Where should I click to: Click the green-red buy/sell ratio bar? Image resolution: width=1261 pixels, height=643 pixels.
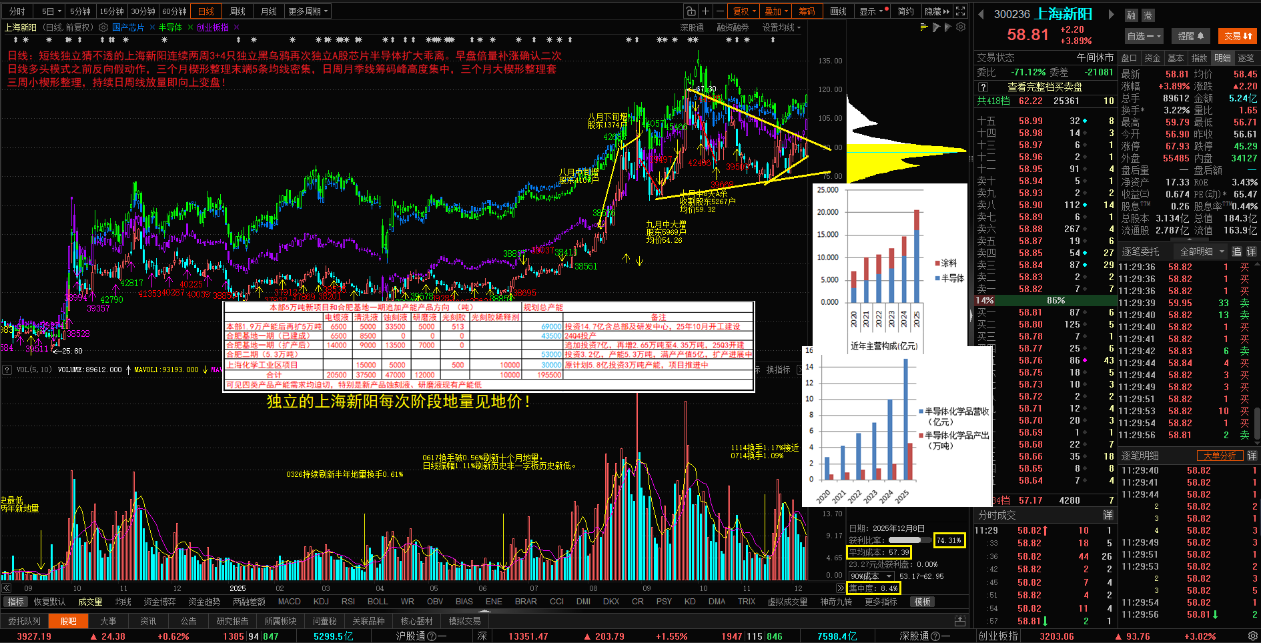tap(1045, 300)
